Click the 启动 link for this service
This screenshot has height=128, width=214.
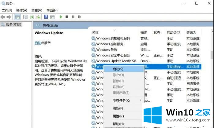point(38,43)
